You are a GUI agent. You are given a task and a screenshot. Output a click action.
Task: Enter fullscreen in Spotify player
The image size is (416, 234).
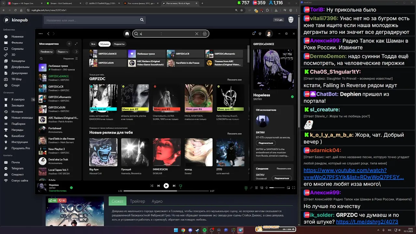[x=293, y=188]
